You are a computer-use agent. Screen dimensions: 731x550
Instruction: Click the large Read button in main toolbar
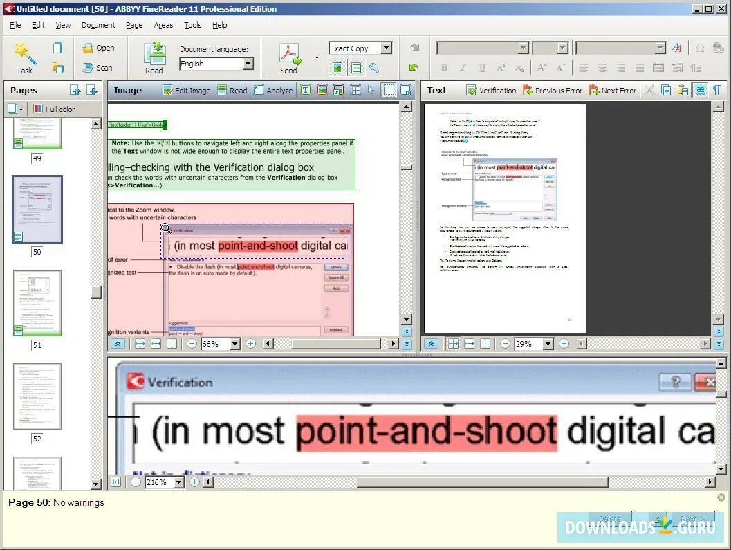[x=154, y=58]
